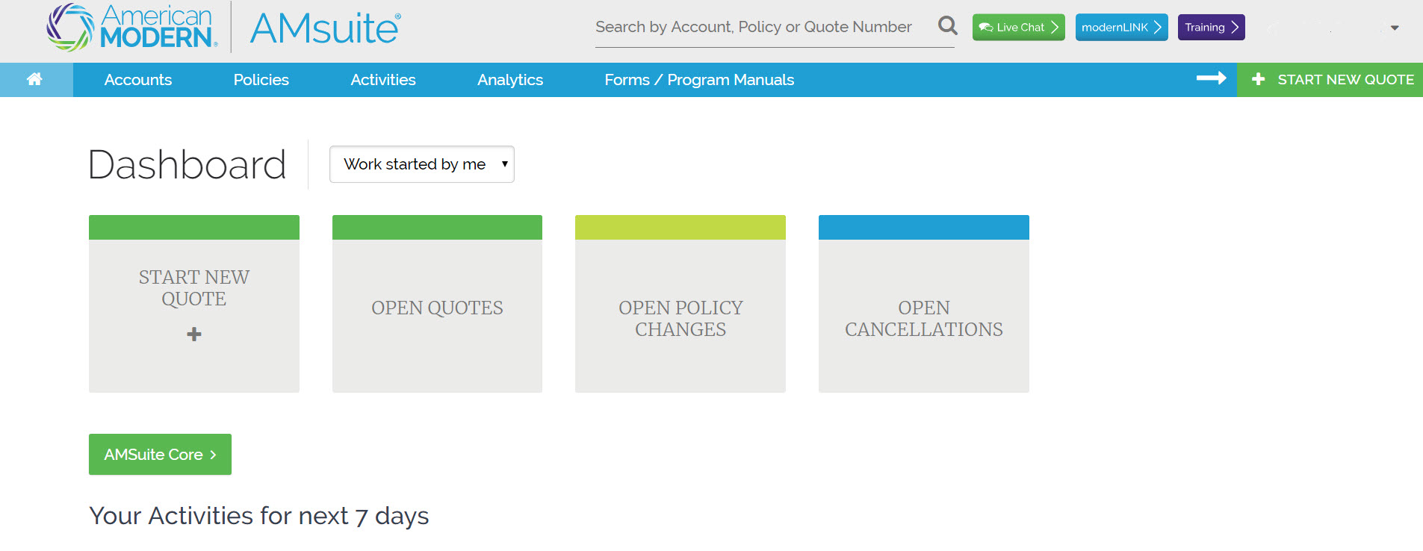This screenshot has height=551, width=1423.
Task: Open Forms / Program Manuals menu
Action: (x=699, y=80)
